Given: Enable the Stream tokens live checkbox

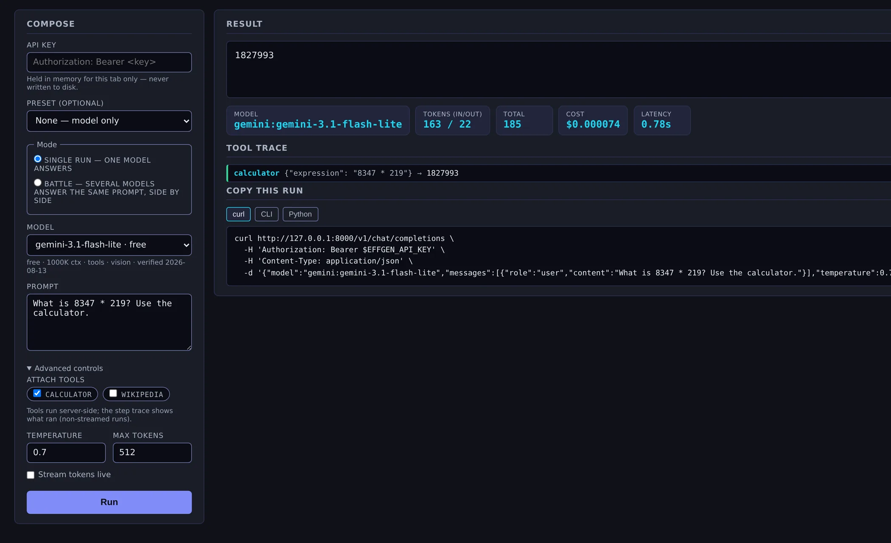Looking at the screenshot, I should pos(31,475).
